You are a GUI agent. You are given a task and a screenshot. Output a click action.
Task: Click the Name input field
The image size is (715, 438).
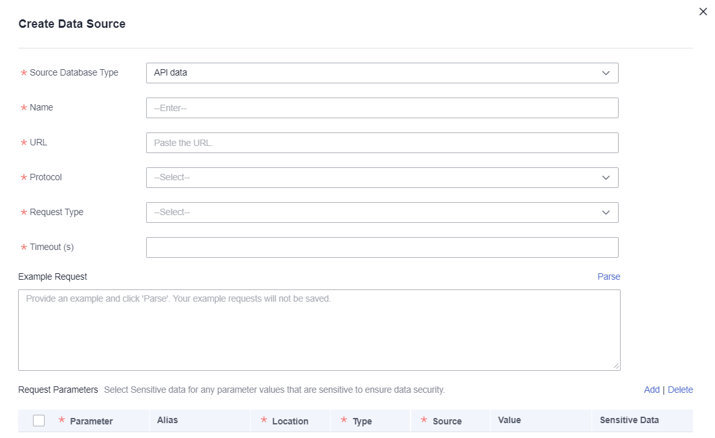[x=382, y=108]
